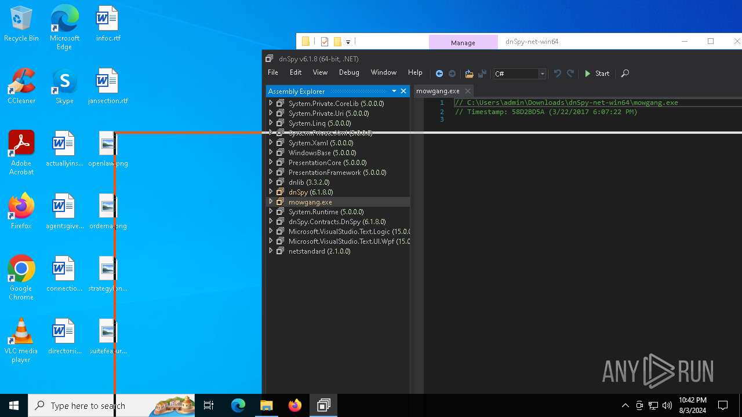Click Properties icon in Explorer quick access toolbar
The image size is (742, 417).
(325, 42)
